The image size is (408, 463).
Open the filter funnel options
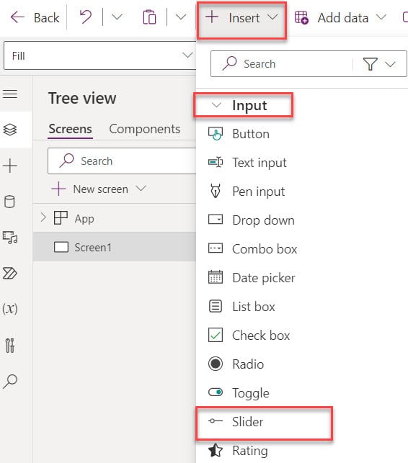tap(370, 64)
